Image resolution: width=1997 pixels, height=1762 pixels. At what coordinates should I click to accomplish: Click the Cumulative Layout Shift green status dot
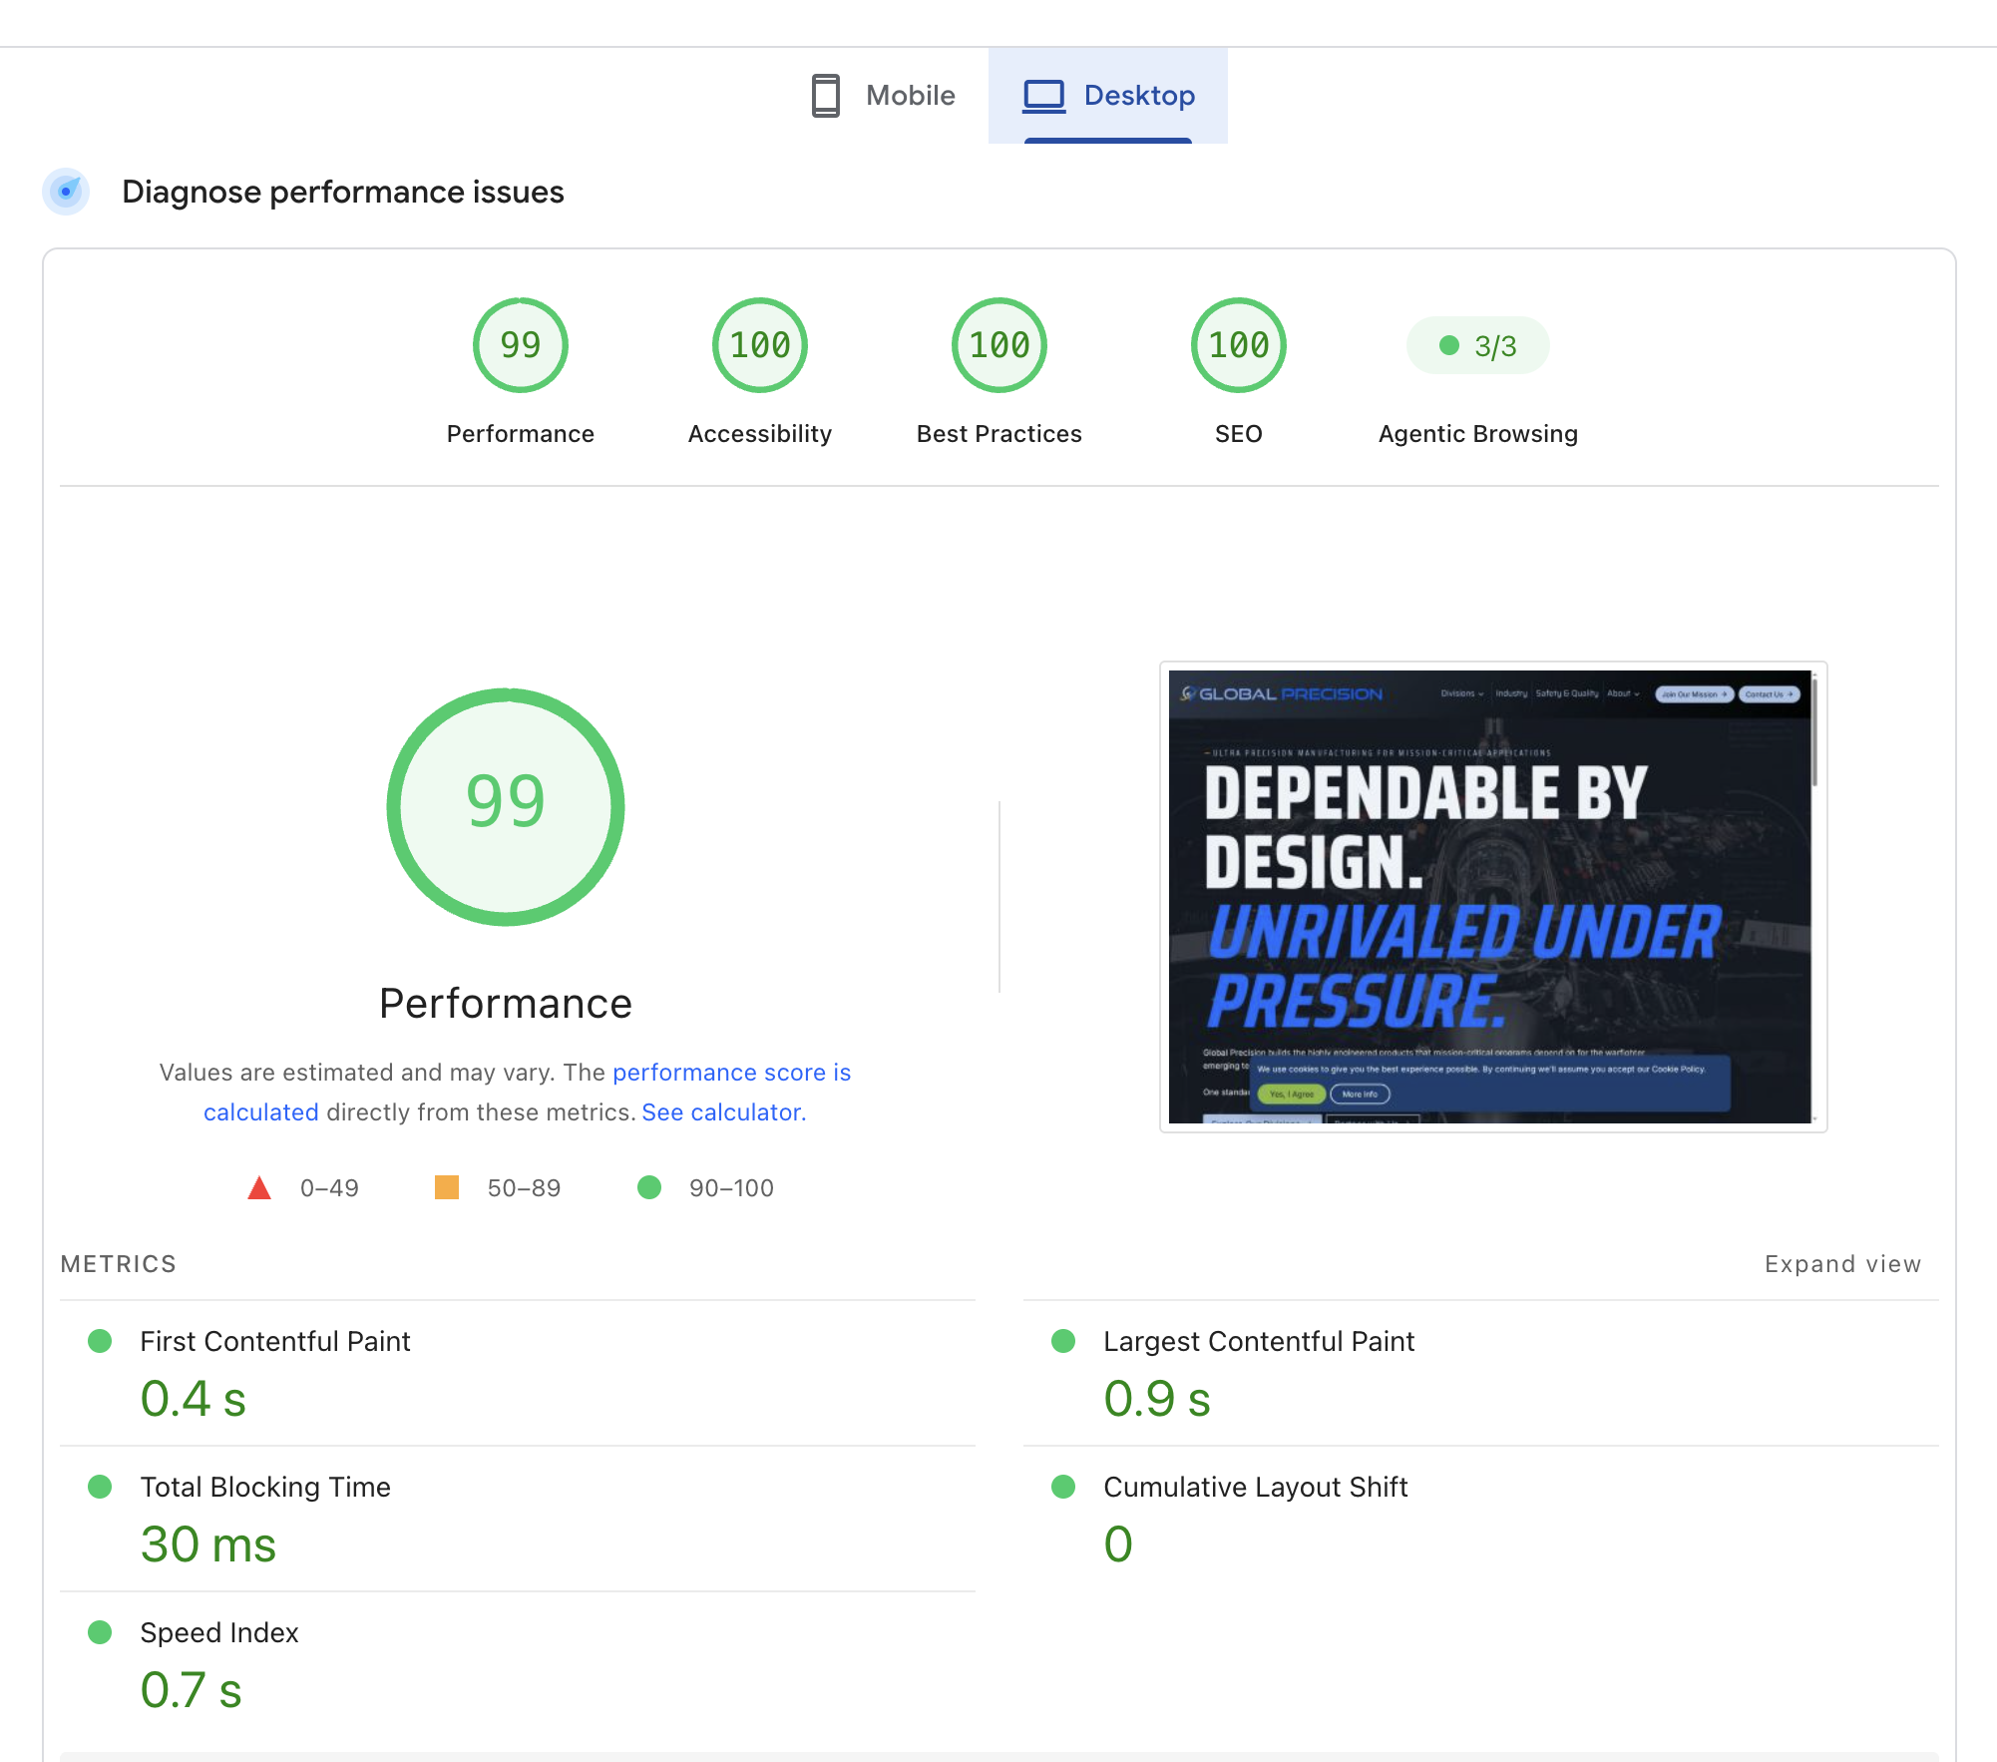pyautogui.click(x=1063, y=1487)
